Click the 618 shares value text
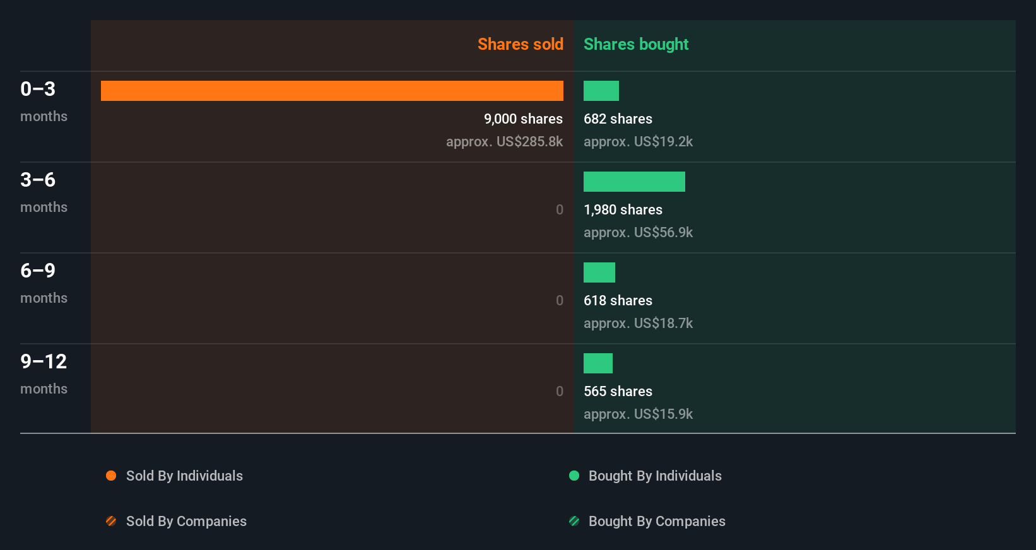Viewport: 1036px width, 550px height. point(618,300)
